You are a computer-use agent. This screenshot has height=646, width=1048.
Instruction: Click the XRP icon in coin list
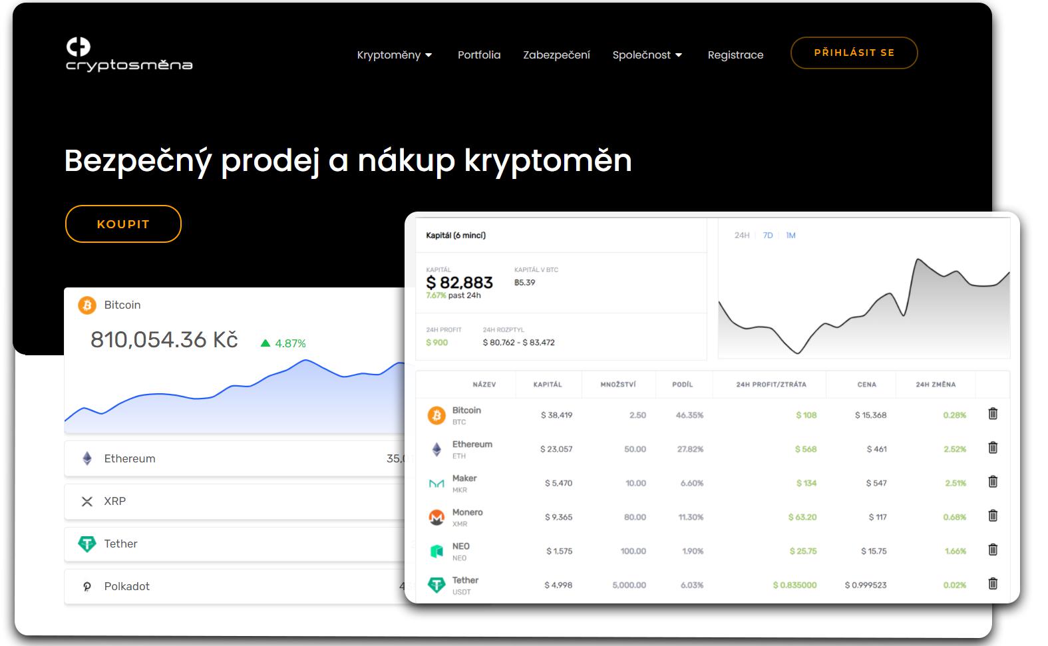87,501
